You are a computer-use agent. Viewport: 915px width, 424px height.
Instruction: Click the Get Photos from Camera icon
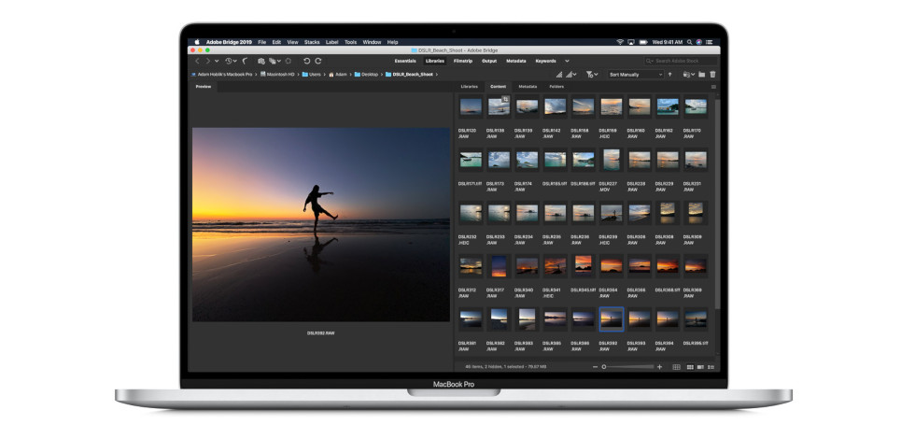260,61
